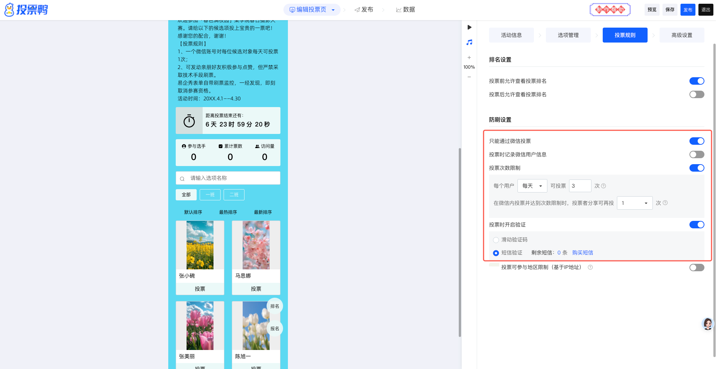716x369 pixels.
Task: Click help icon next to 地区限制
Action: pos(590,267)
